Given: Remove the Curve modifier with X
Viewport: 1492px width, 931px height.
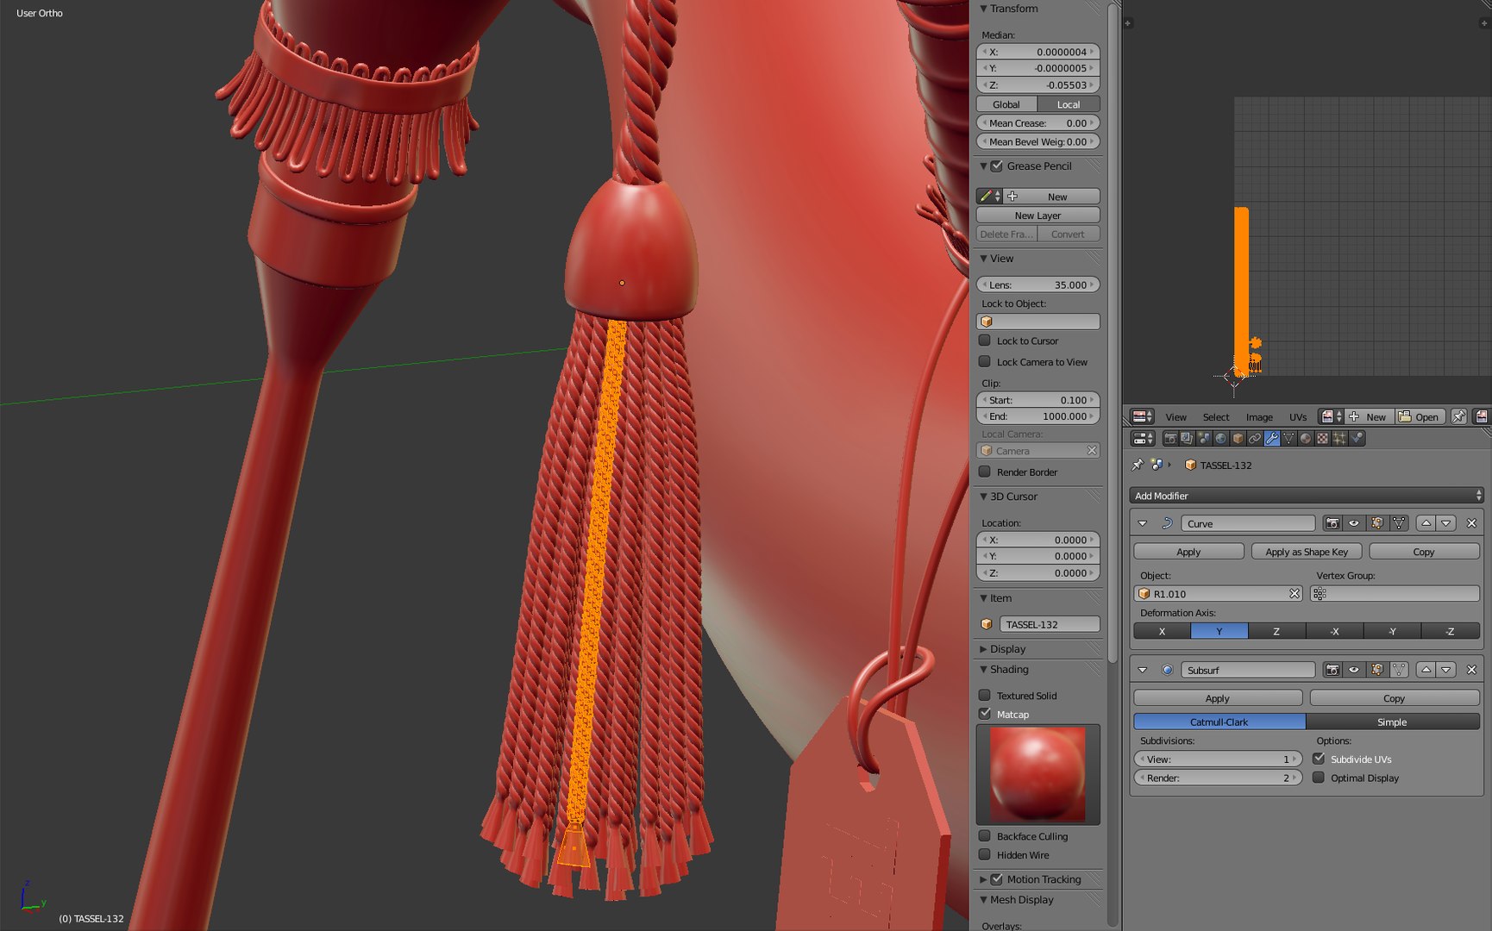Looking at the screenshot, I should 1471,523.
